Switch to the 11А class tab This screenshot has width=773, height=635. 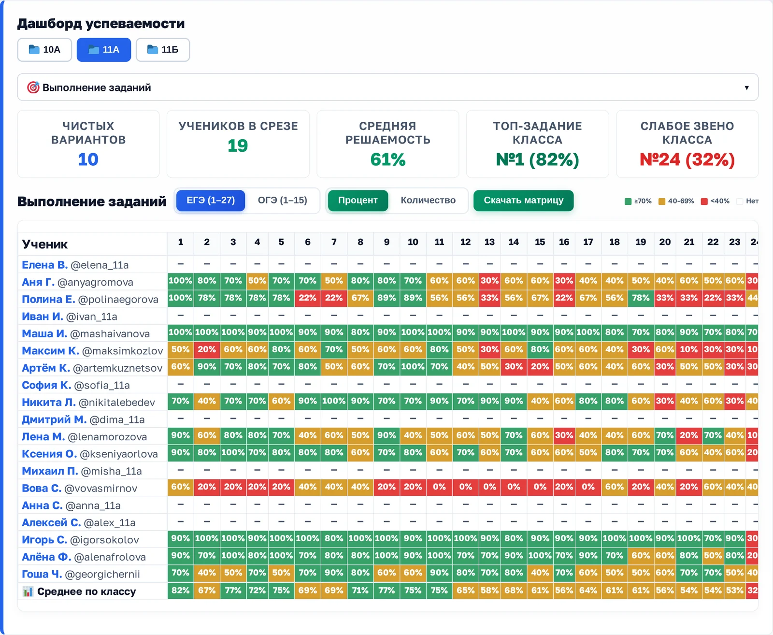click(104, 50)
